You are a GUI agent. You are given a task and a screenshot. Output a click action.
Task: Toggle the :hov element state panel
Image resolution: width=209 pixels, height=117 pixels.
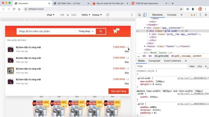click(192, 66)
